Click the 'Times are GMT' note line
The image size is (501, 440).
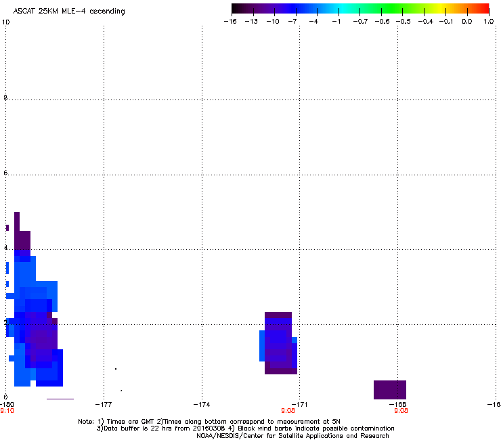tap(209, 422)
